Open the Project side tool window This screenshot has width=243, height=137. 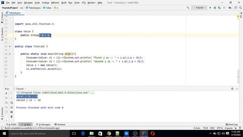pos(2,18)
